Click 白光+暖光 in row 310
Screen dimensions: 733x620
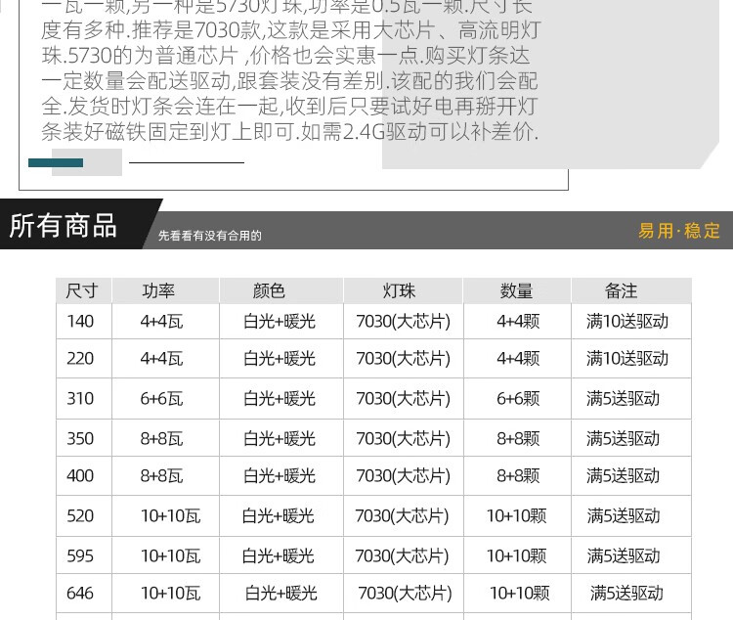(280, 399)
